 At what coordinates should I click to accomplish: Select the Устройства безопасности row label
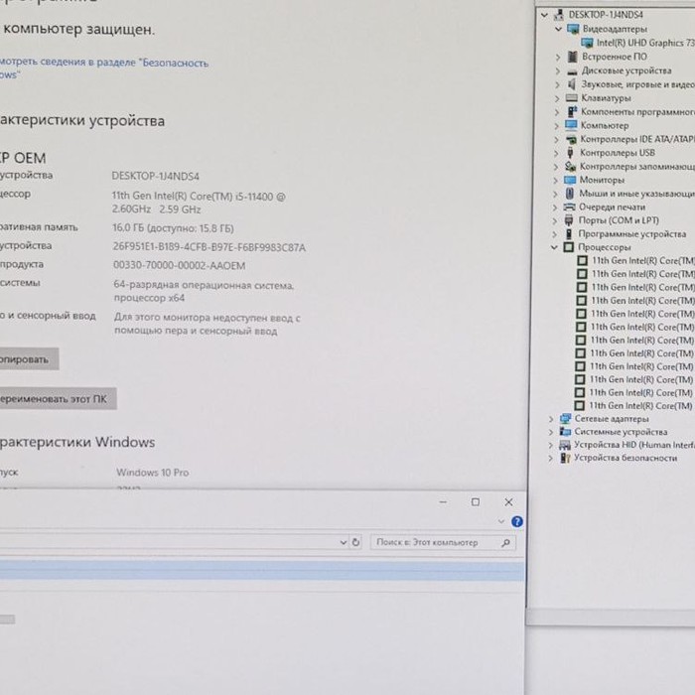[625, 458]
